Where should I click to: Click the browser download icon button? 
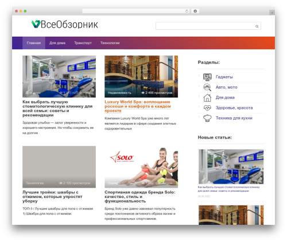[x=195, y=11]
